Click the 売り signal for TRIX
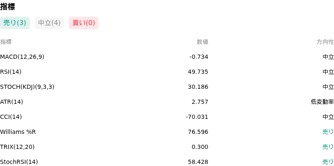Screen dimensions: 334x166 point(328,147)
